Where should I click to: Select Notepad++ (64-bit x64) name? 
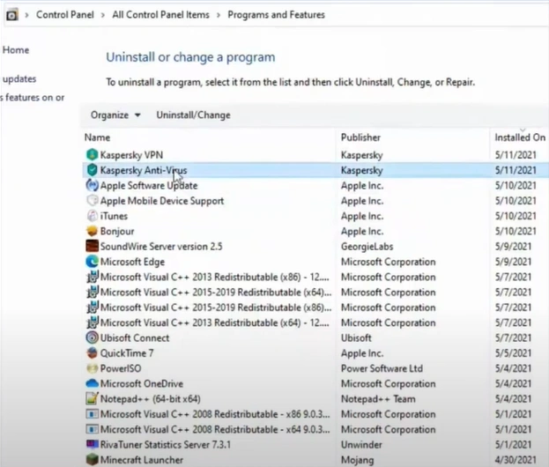pos(151,399)
